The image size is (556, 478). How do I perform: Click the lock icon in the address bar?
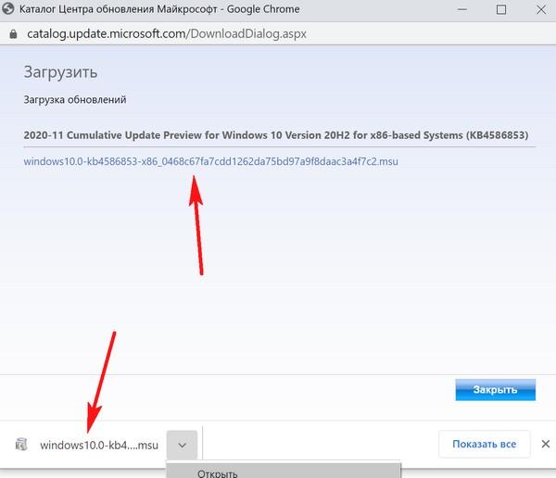(x=13, y=33)
